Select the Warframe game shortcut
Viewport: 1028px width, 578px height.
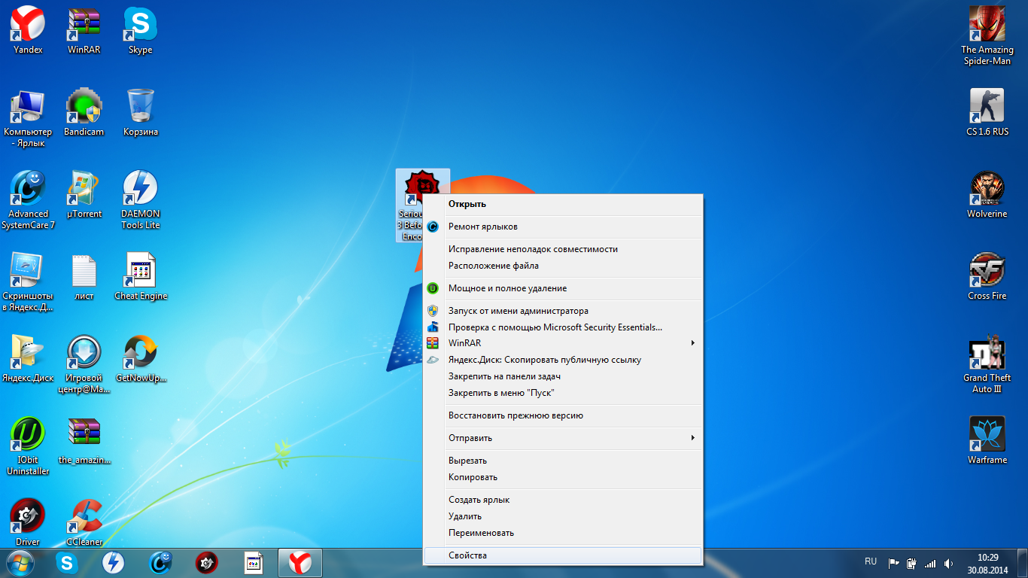[x=987, y=441]
